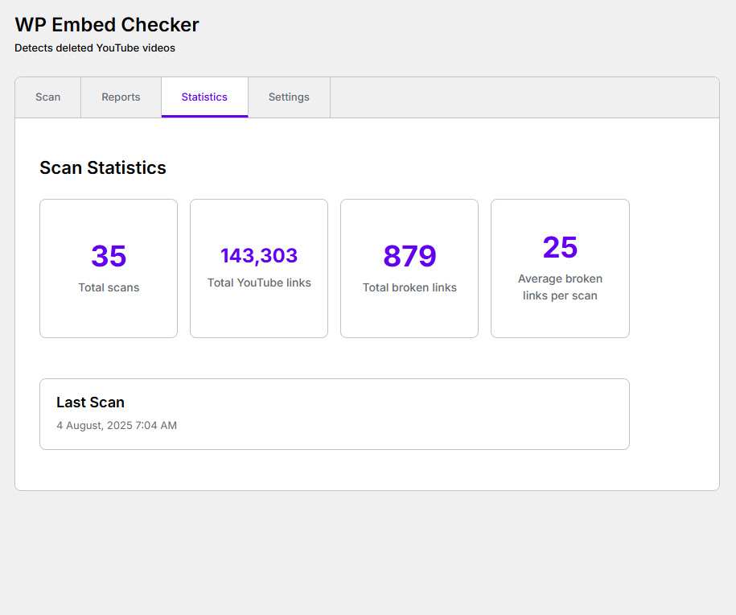Click the Scan Statistics heading

(x=103, y=167)
